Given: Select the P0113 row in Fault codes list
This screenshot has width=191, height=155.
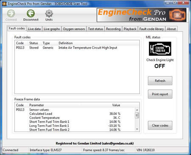Looking at the screenshot, I should tap(77, 48).
